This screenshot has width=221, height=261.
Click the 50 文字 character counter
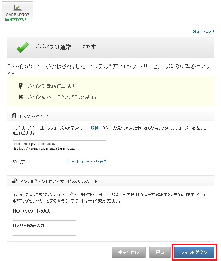[19, 162]
